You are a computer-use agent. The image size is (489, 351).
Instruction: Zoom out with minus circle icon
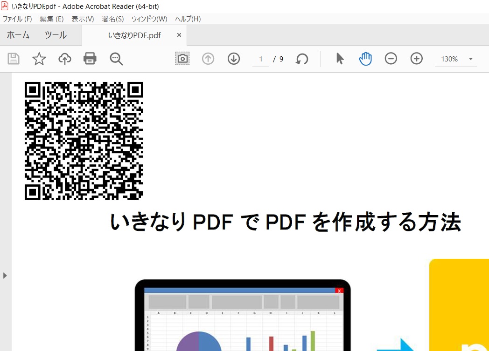(x=391, y=59)
